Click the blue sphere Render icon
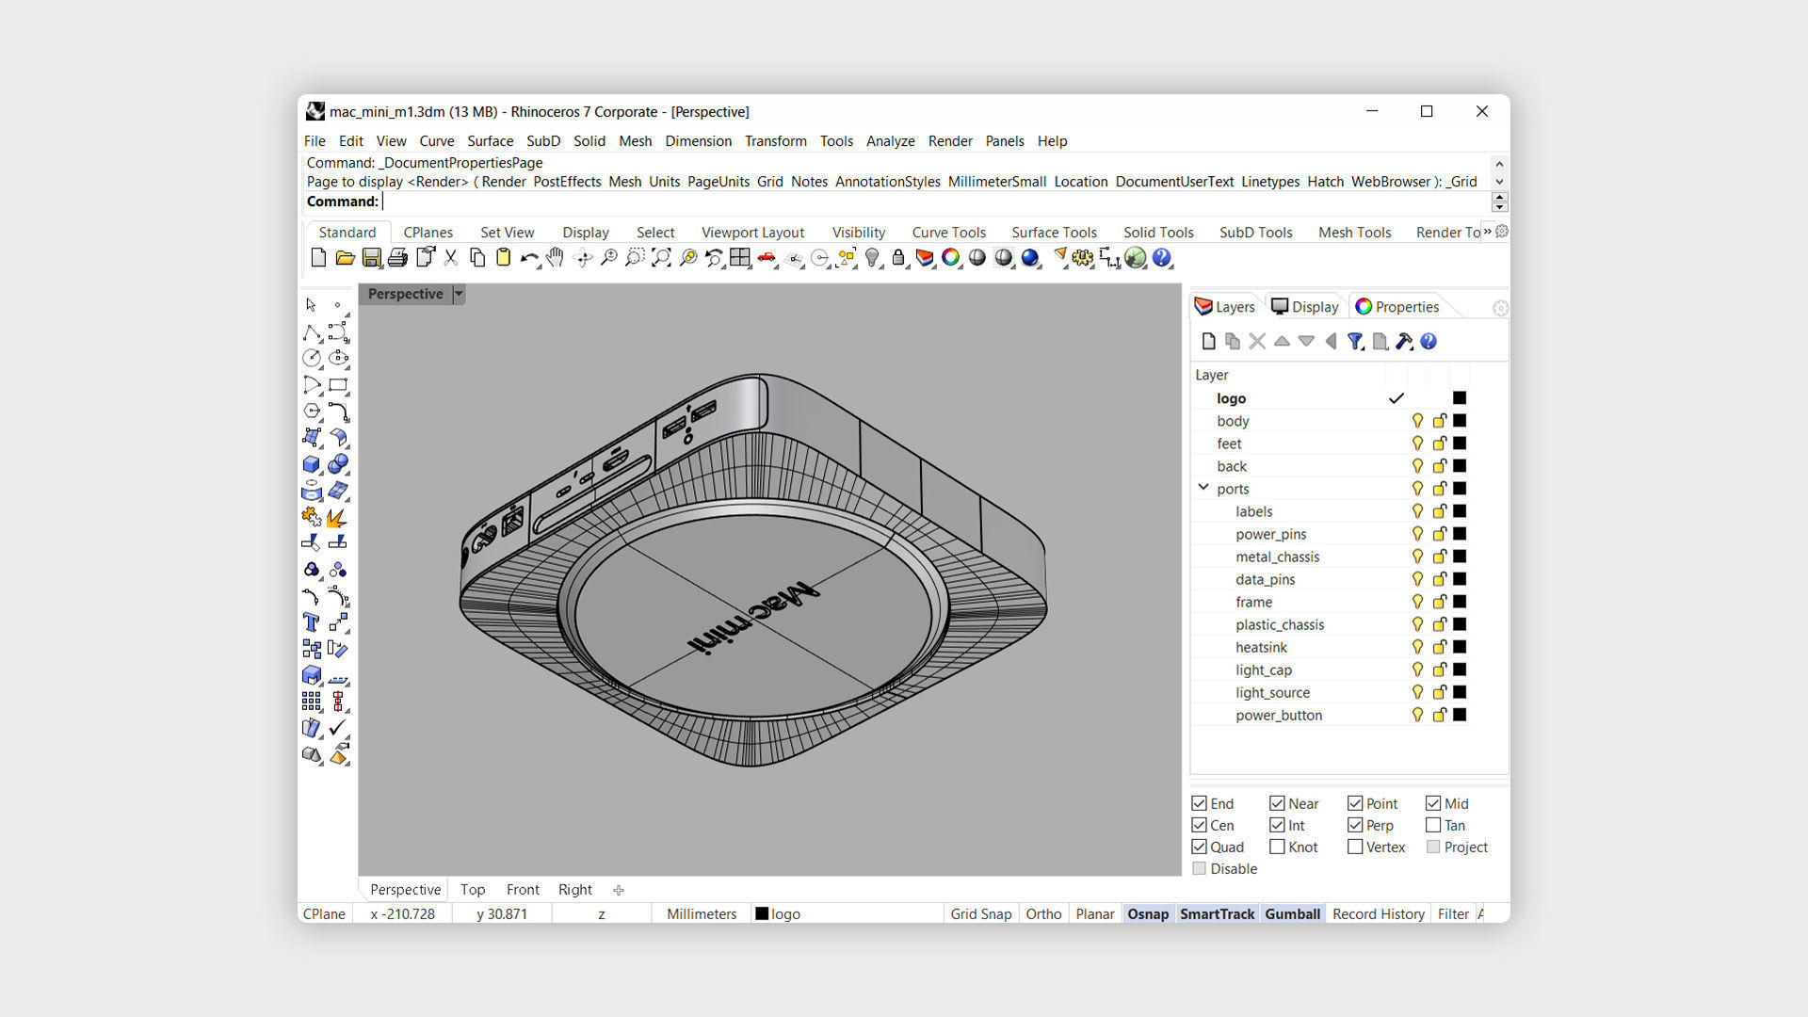Screen dimensions: 1808x1017 [x=1030, y=258]
